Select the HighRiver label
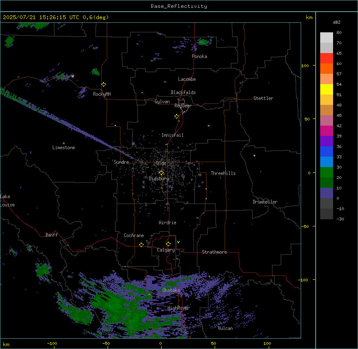The image size is (358, 349). pos(179,308)
